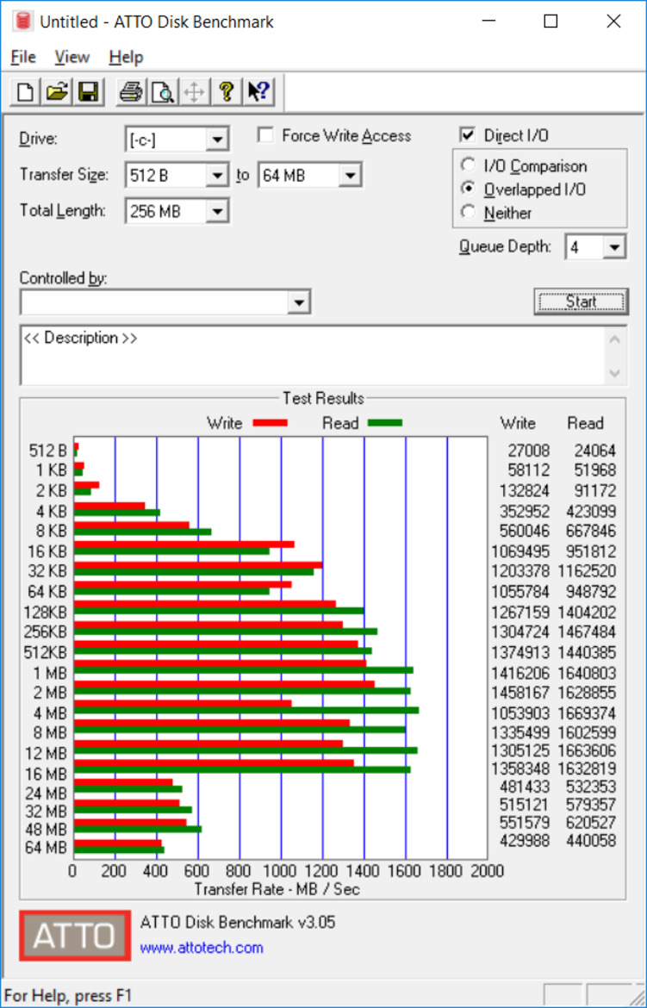Open the Drive dropdown
Image resolution: width=647 pixels, height=1008 pixels.
tap(217, 140)
